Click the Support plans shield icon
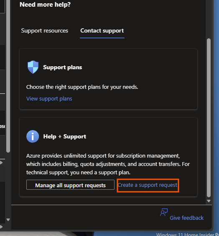The width and height of the screenshot is (219, 236). [x=33, y=67]
